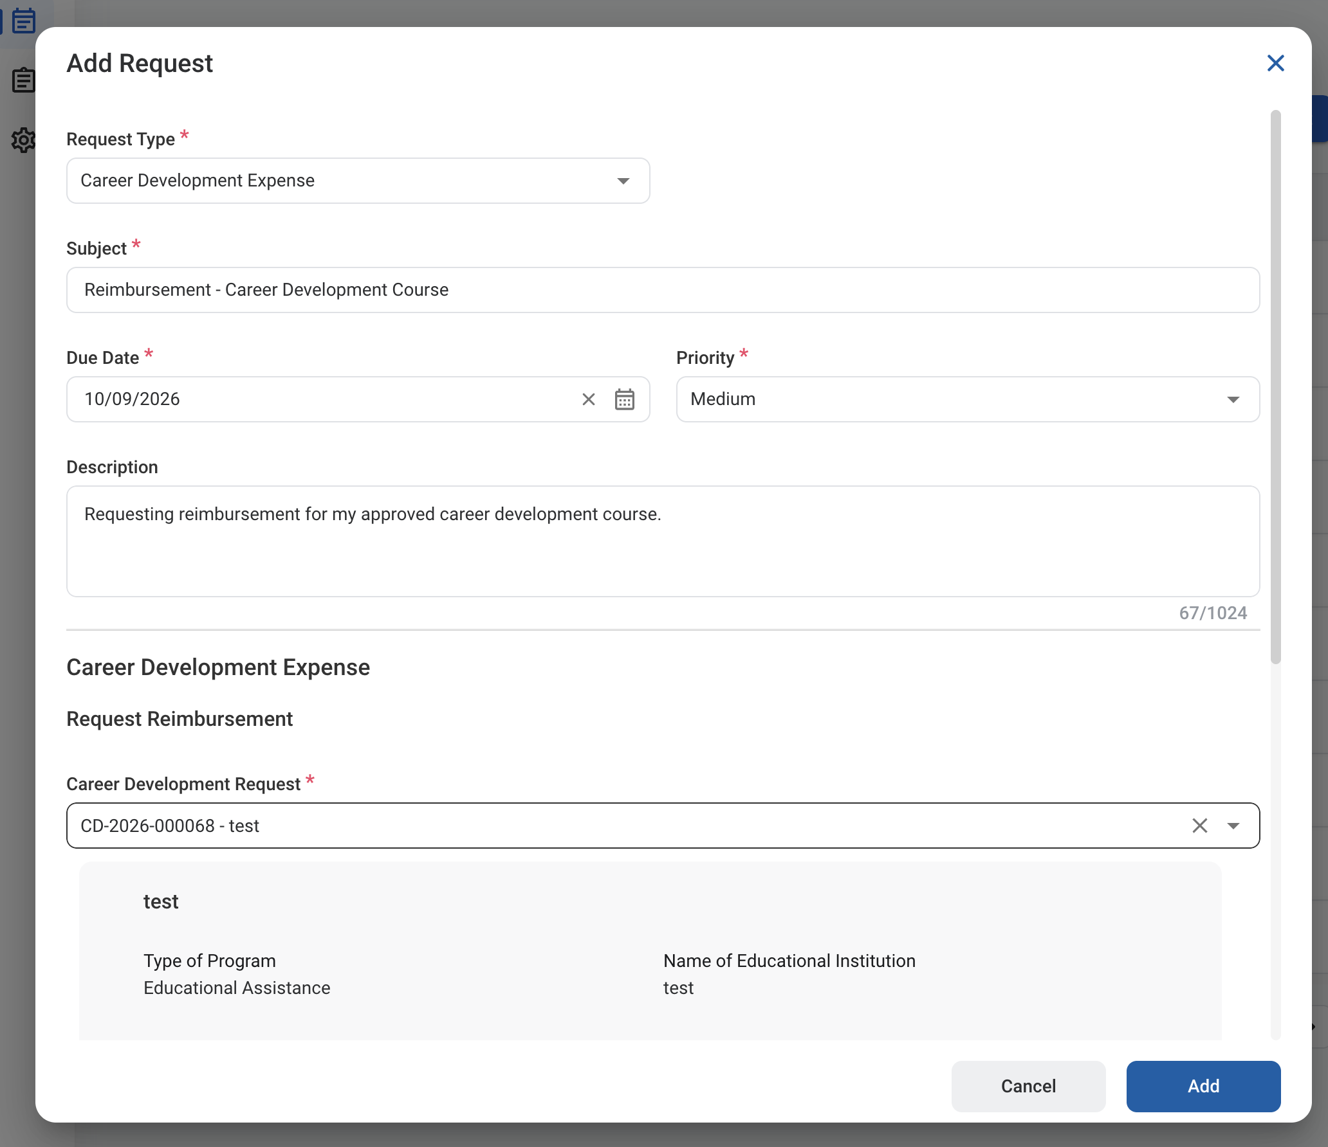Open the Request Type dropdown
The image size is (1328, 1147).
pyautogui.click(x=358, y=181)
